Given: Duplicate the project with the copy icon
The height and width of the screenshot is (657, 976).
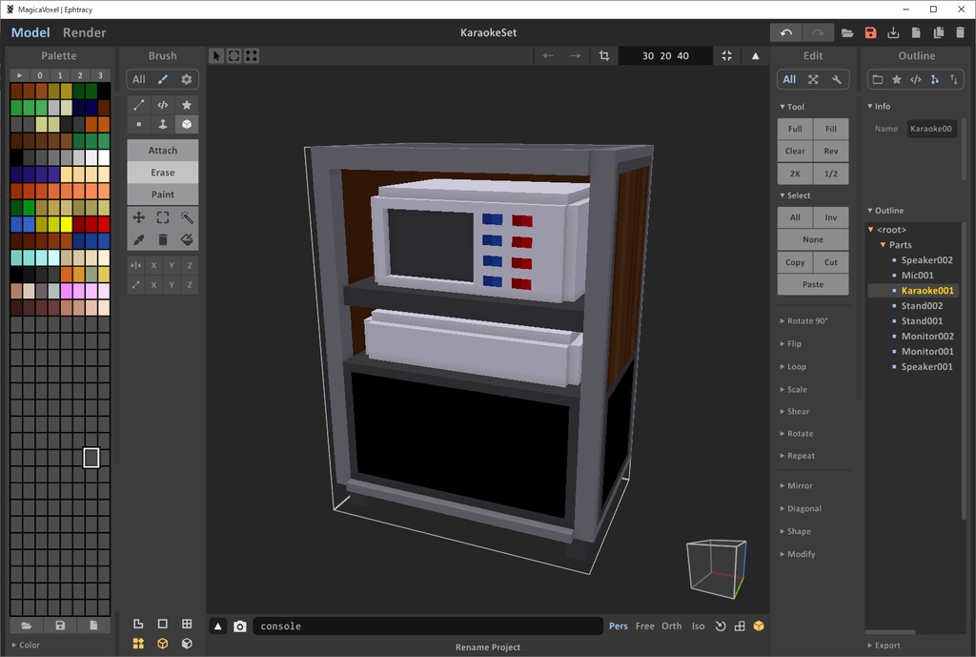Looking at the screenshot, I should pos(939,32).
